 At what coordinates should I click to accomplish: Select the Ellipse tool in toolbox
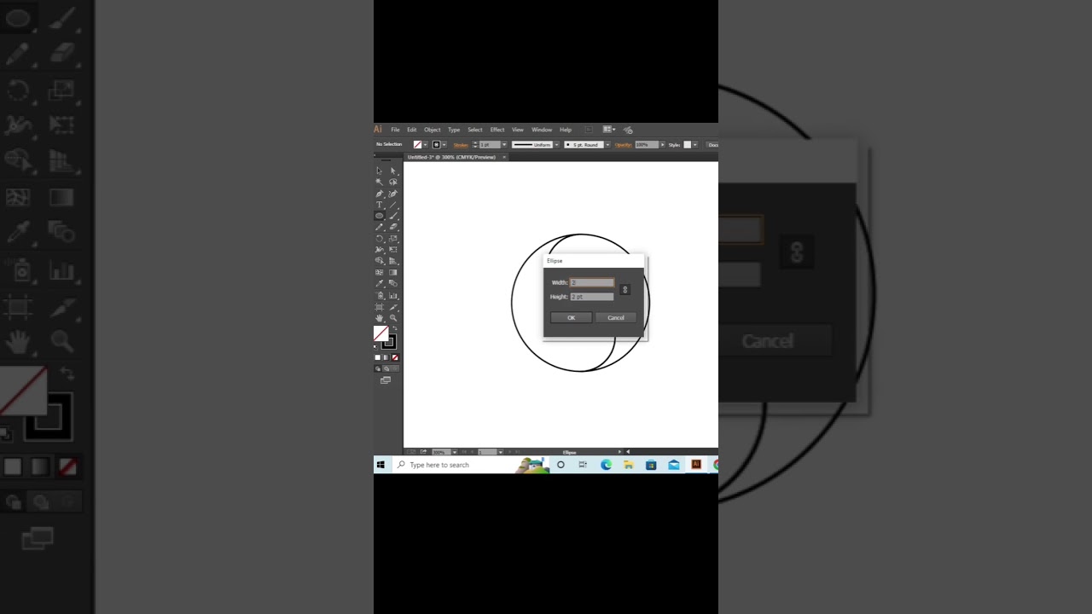[380, 216]
